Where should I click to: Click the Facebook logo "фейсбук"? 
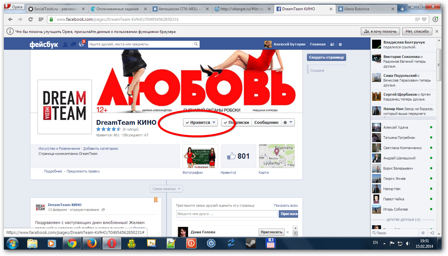coord(44,44)
